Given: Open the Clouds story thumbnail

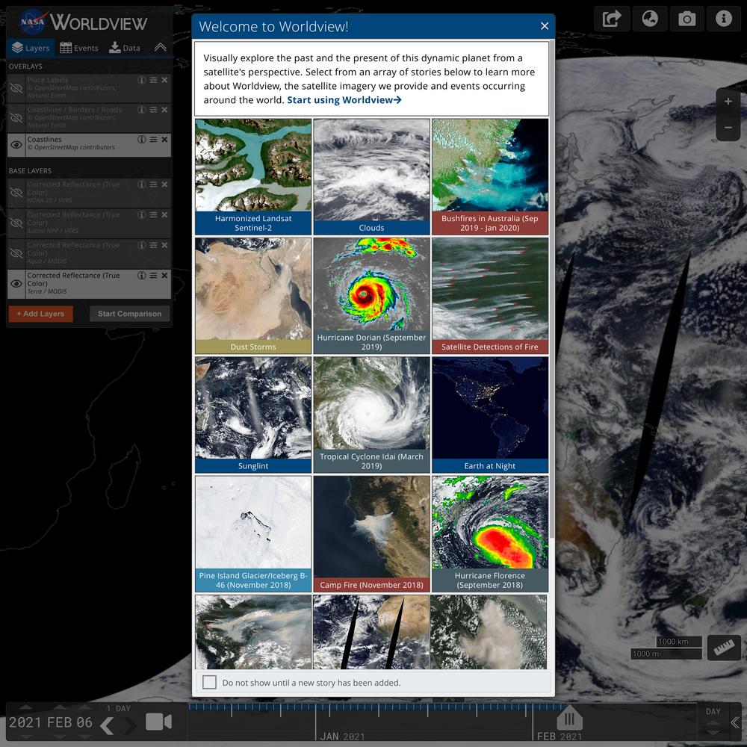Looking at the screenshot, I should coord(371,177).
